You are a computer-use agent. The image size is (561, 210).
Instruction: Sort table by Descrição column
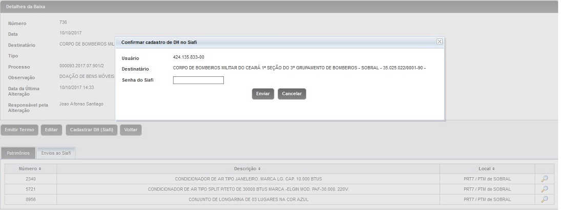pos(248,169)
